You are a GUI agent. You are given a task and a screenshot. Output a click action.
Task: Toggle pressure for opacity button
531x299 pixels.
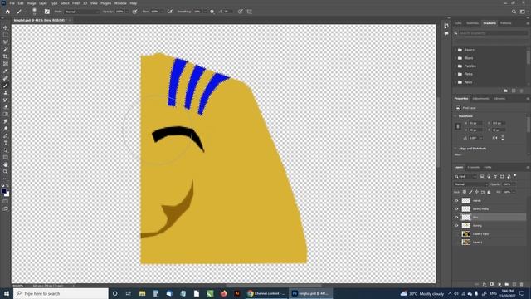pyautogui.click(x=134, y=12)
